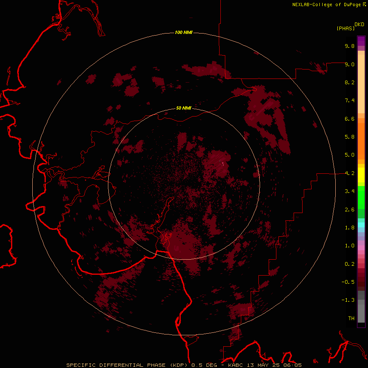Click the cyan color bar segment
368x368 pixels.
pyautogui.click(x=361, y=225)
